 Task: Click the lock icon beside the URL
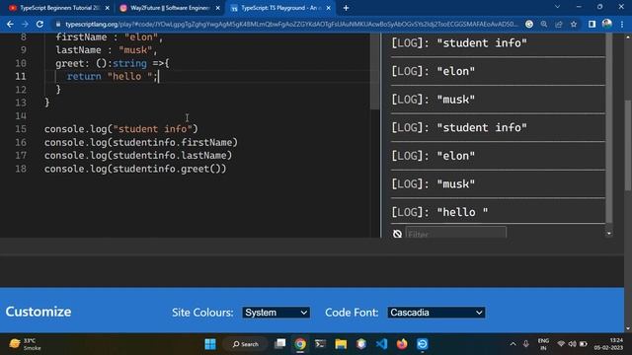pyautogui.click(x=58, y=24)
